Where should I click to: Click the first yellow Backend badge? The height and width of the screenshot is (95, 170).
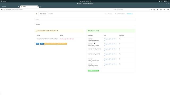pyautogui.click(x=51, y=44)
